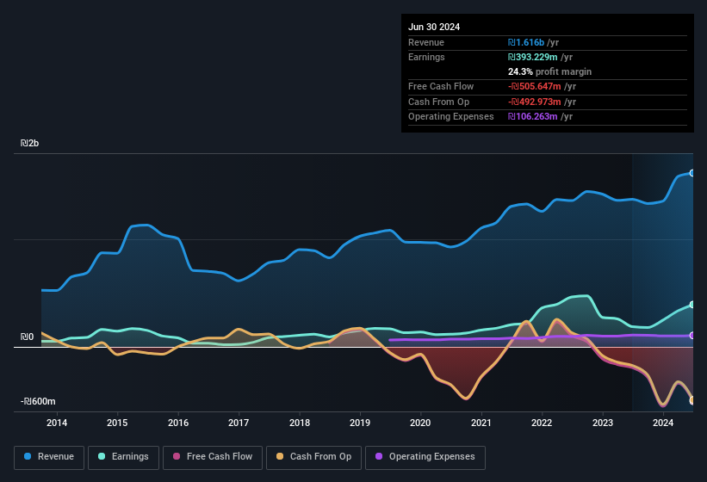Select the 2019 x-axis label
The height and width of the screenshot is (482, 707).
[x=360, y=423]
